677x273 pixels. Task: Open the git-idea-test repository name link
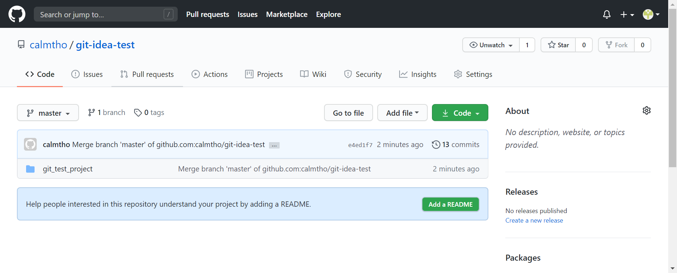105,45
